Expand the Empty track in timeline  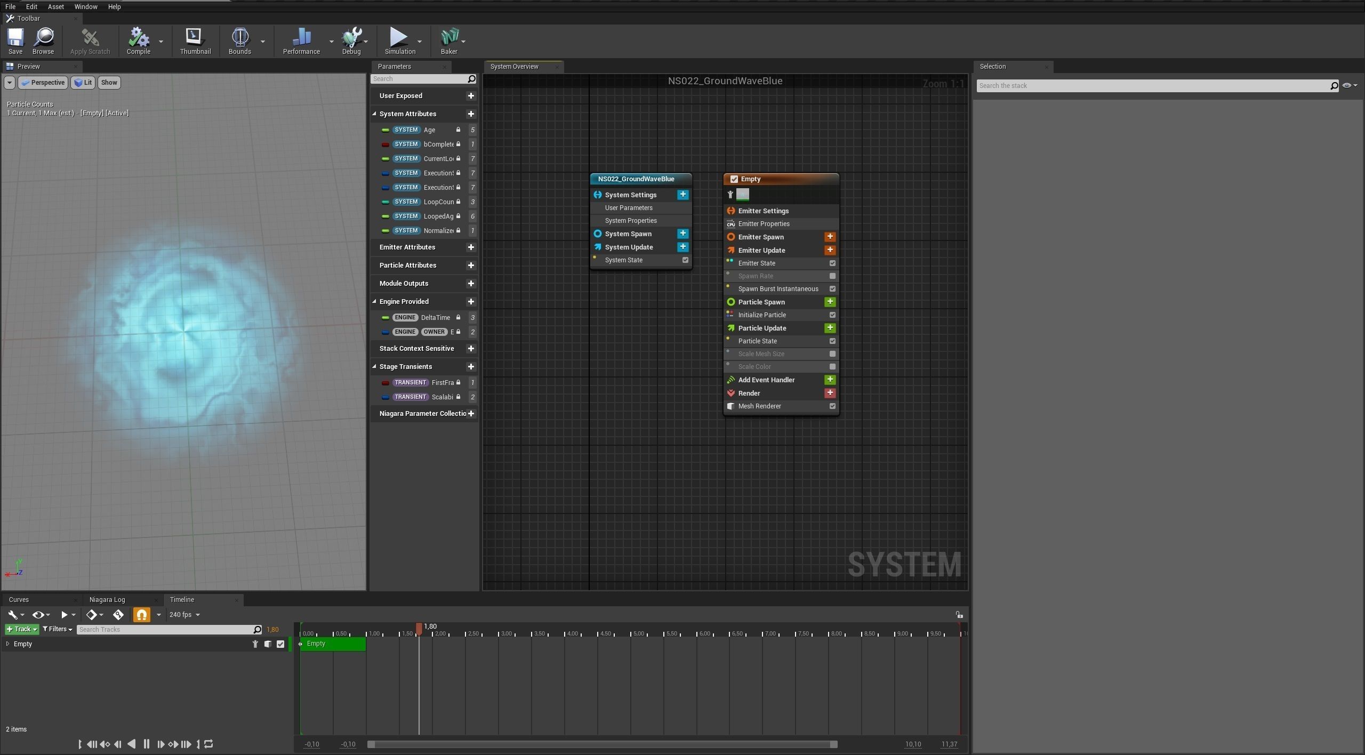point(7,644)
